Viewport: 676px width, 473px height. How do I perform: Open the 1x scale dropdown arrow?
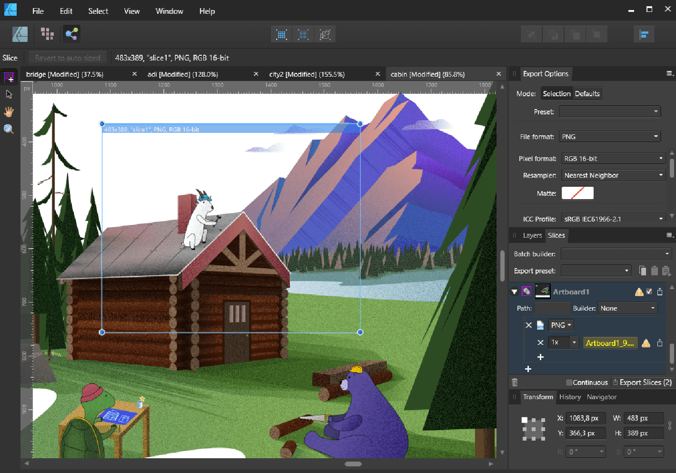[574, 342]
